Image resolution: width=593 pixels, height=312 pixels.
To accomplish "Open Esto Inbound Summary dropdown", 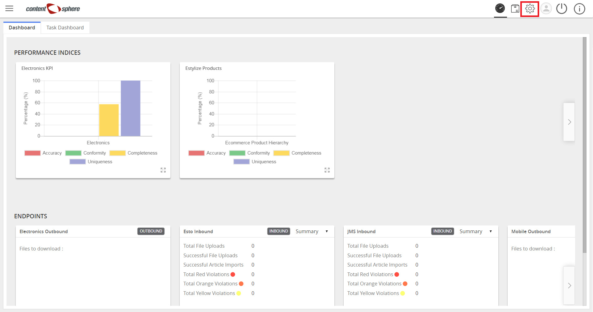I will pyautogui.click(x=312, y=231).
